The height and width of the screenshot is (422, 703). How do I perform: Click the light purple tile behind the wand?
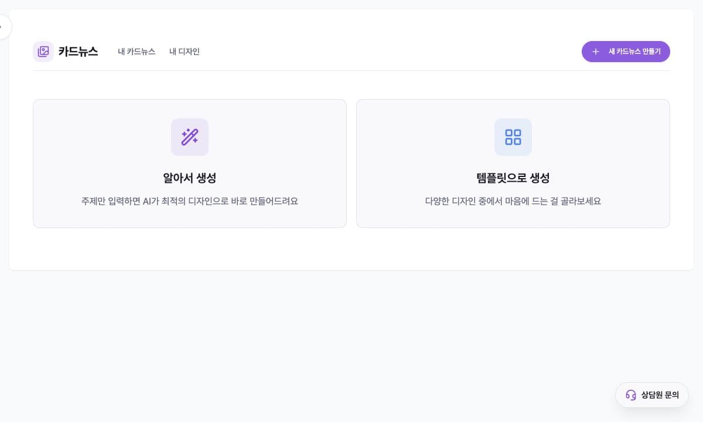pyautogui.click(x=190, y=137)
